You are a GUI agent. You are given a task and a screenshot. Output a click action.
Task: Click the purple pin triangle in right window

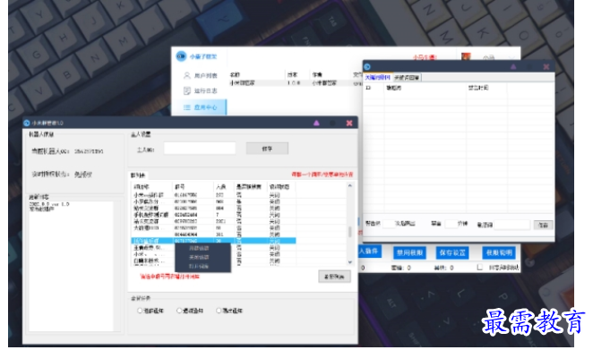coord(513,66)
